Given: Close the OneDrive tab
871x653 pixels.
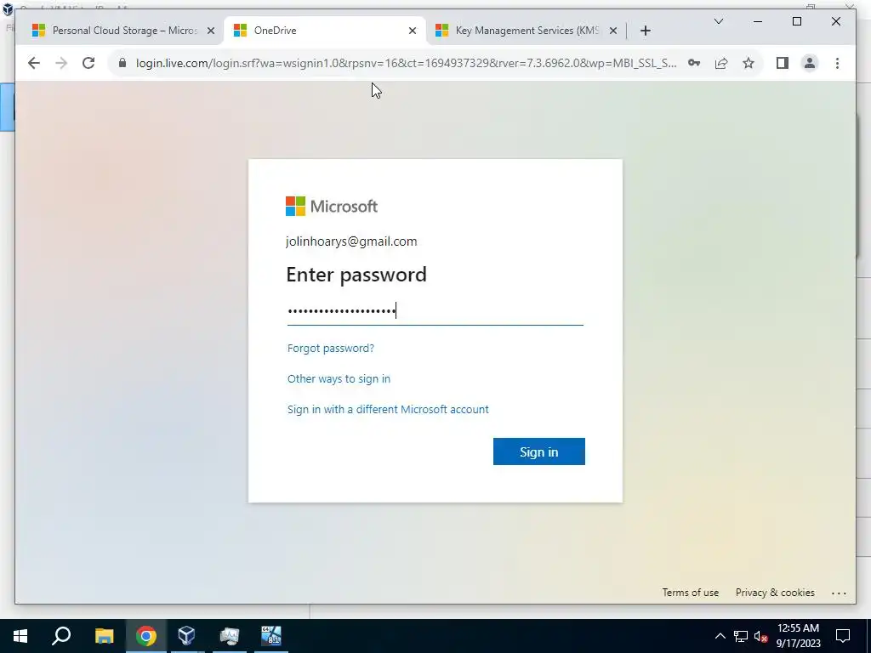Looking at the screenshot, I should pyautogui.click(x=413, y=31).
